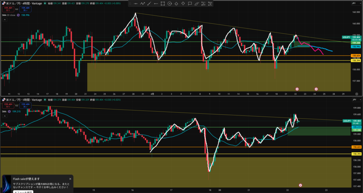Select the comment callout tool

coord(190,4)
